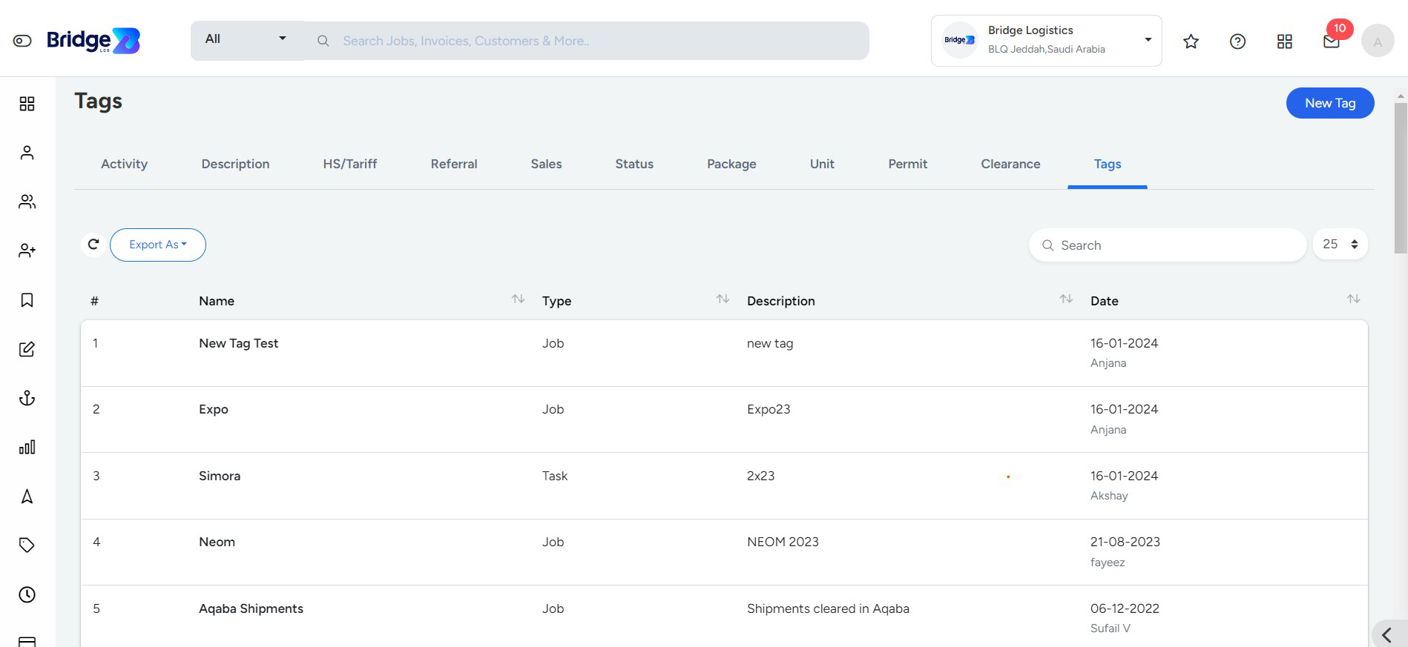This screenshot has width=1408, height=647.
Task: Open the All search filter dropdown
Action: [x=247, y=40]
